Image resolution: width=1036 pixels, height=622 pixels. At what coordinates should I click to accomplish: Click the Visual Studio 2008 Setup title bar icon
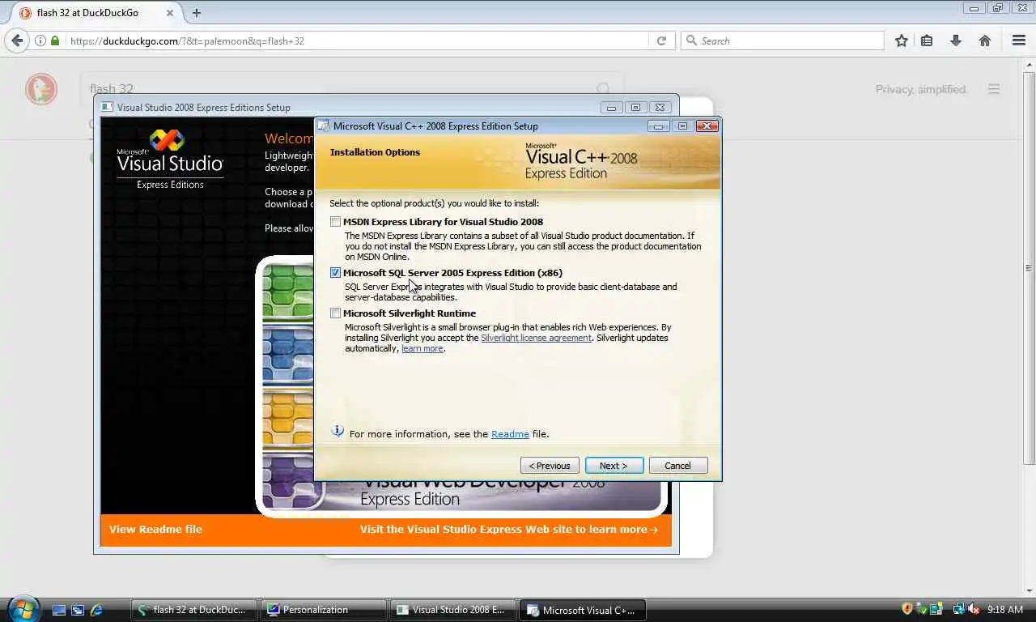[x=108, y=107]
